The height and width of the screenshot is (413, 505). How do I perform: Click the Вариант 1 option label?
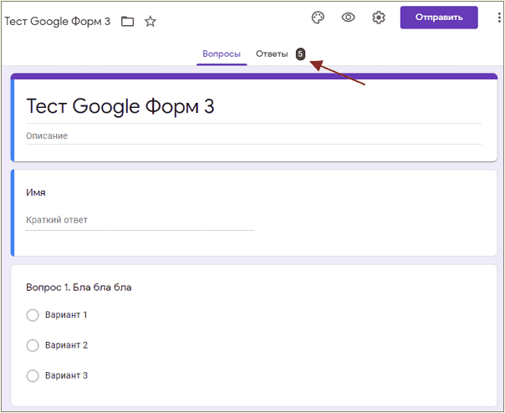(x=66, y=314)
